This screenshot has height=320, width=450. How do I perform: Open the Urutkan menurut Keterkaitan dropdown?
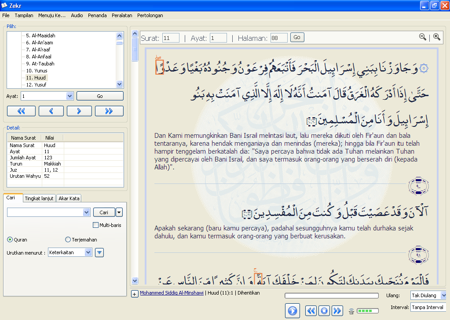88,252
